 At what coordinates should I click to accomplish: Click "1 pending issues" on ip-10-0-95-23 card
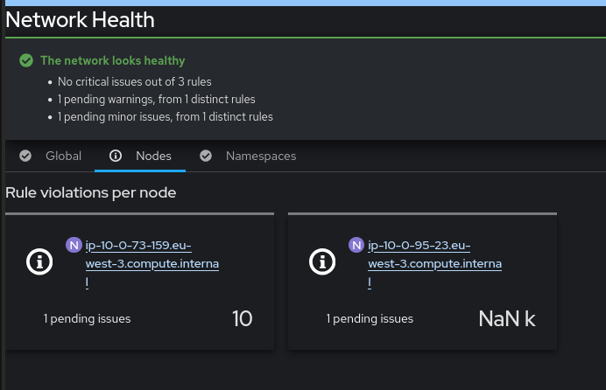pos(370,319)
